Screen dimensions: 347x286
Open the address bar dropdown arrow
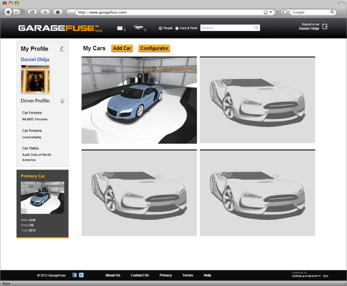(x=271, y=12)
